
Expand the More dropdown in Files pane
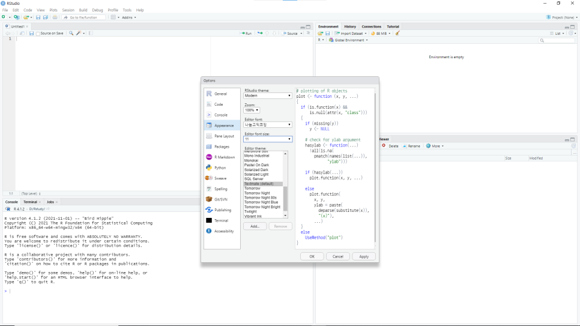(x=435, y=146)
